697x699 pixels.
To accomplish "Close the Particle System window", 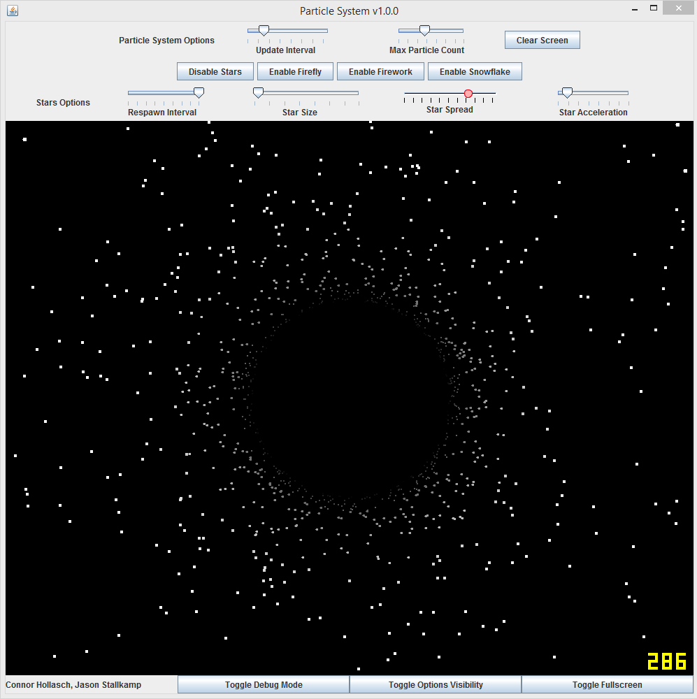I will (679, 8).
